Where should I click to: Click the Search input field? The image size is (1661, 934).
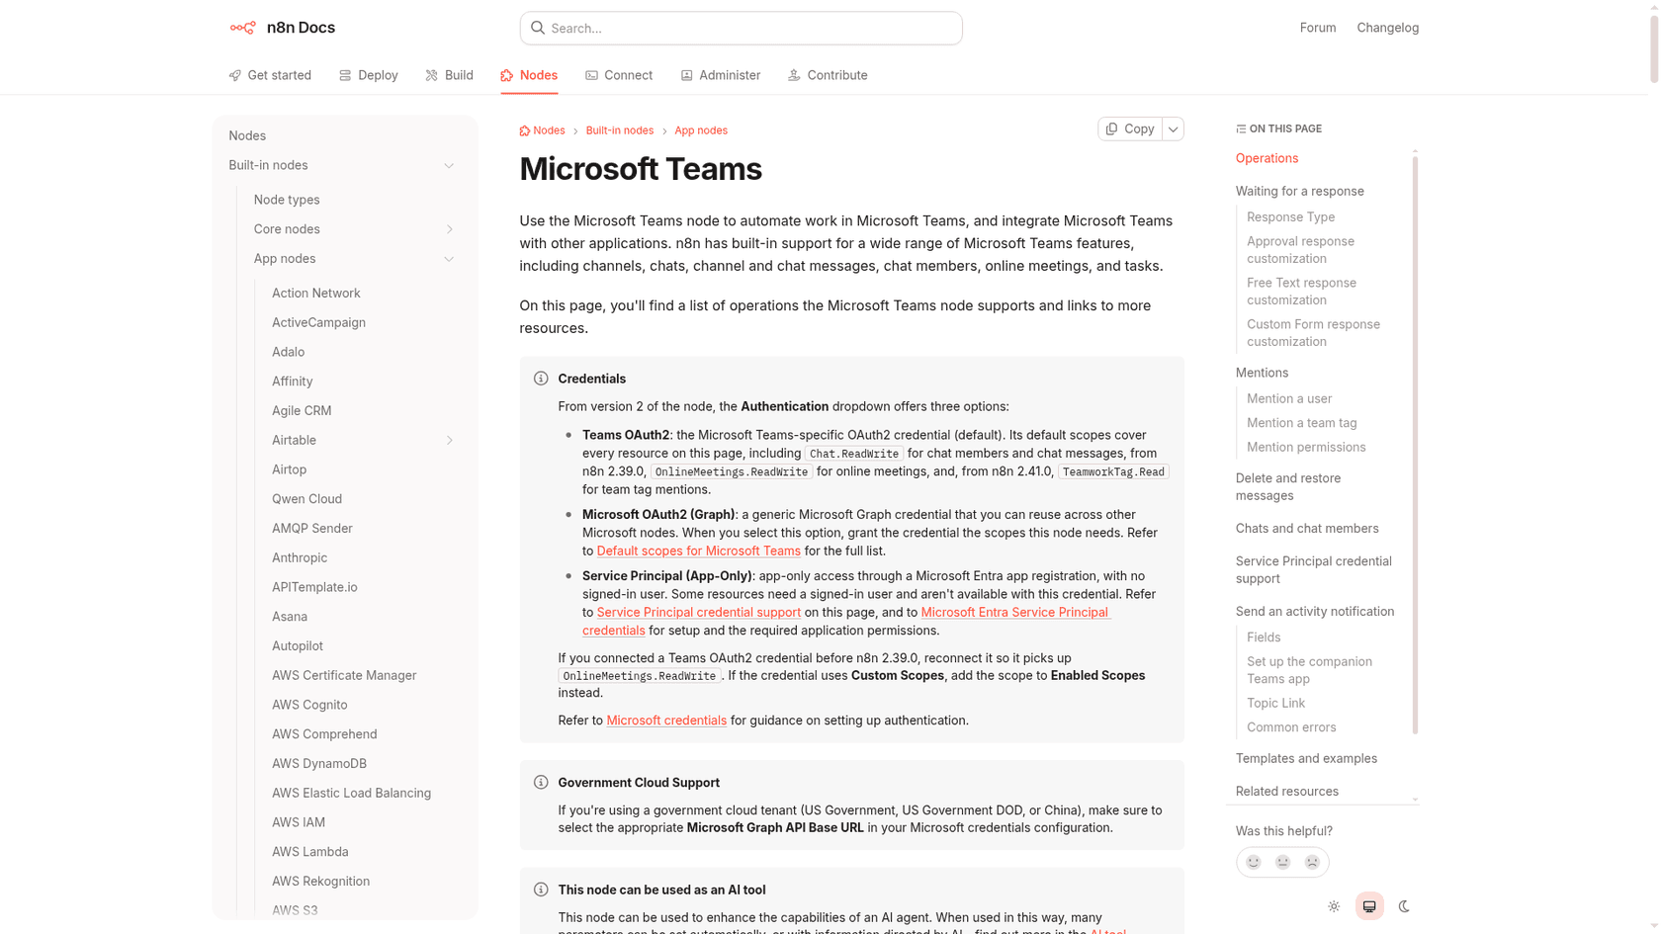coord(741,28)
